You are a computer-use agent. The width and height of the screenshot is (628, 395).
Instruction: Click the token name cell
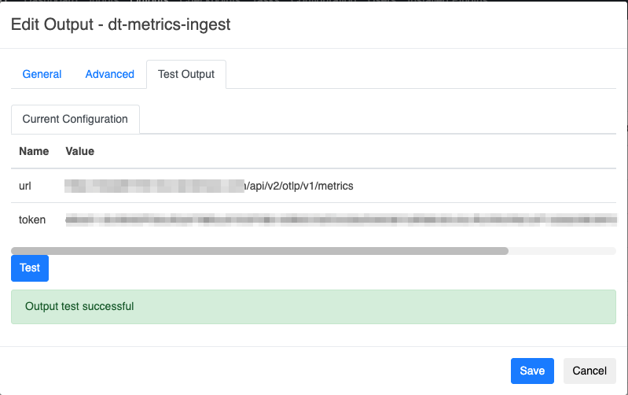(x=32, y=220)
